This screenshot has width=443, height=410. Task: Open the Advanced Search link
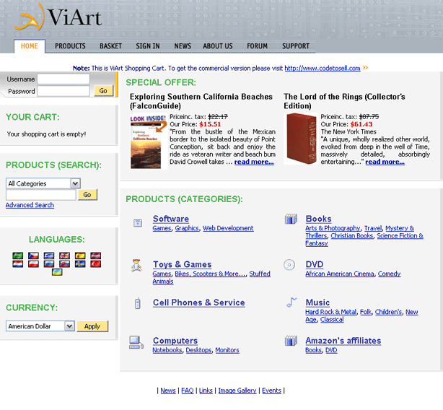(x=30, y=205)
